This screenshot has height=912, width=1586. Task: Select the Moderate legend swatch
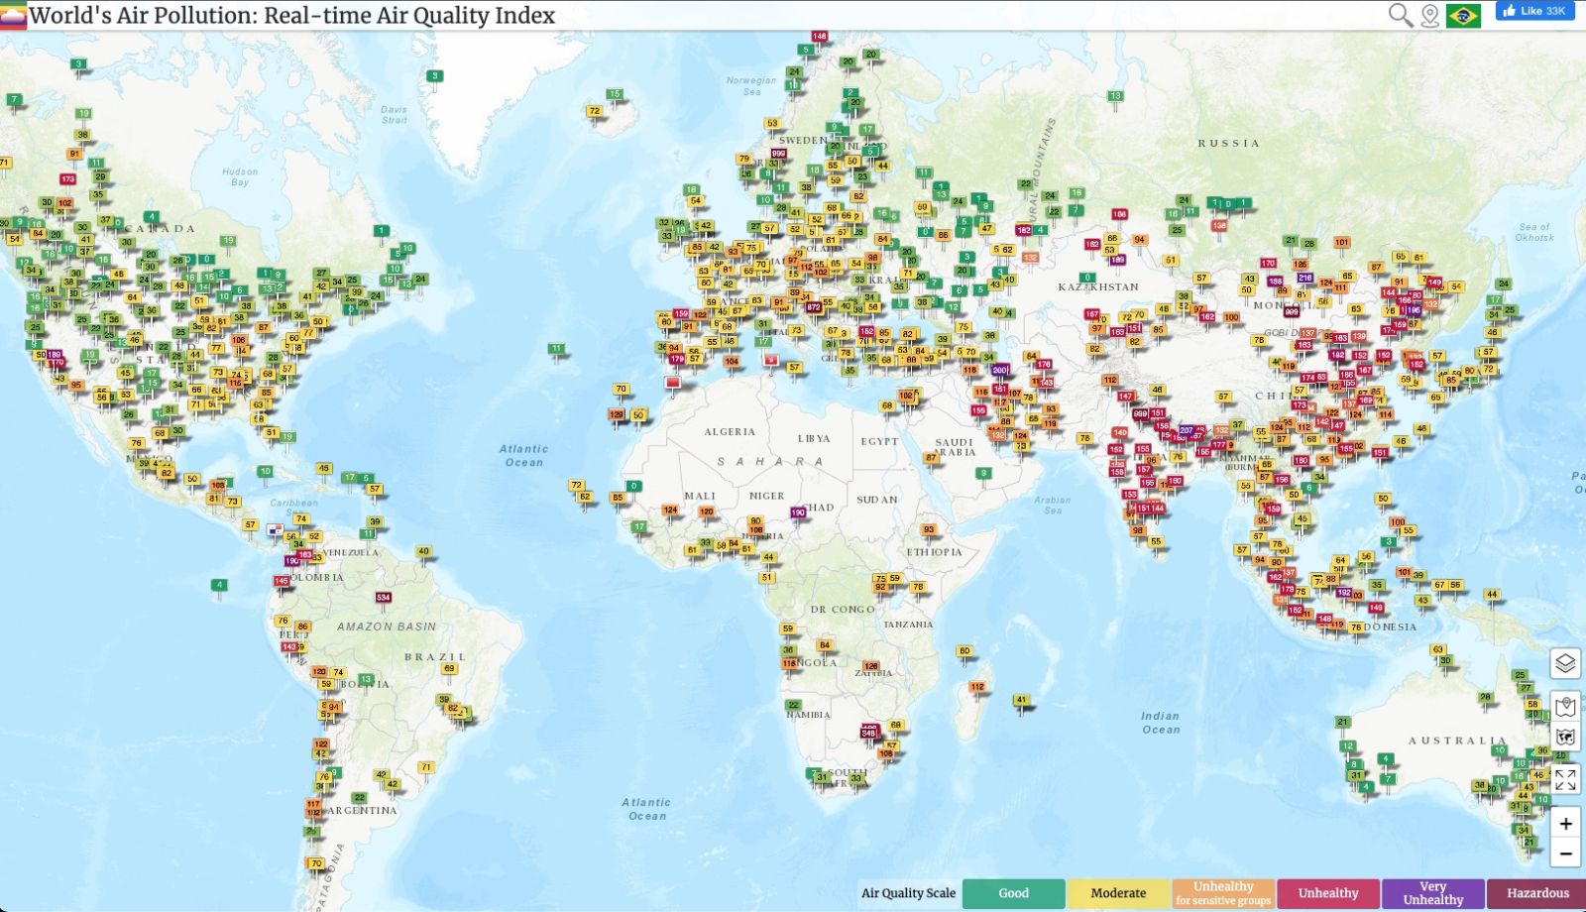1118,893
